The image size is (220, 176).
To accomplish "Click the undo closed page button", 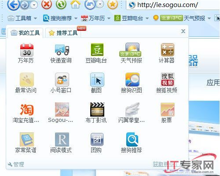I will point(90,5).
